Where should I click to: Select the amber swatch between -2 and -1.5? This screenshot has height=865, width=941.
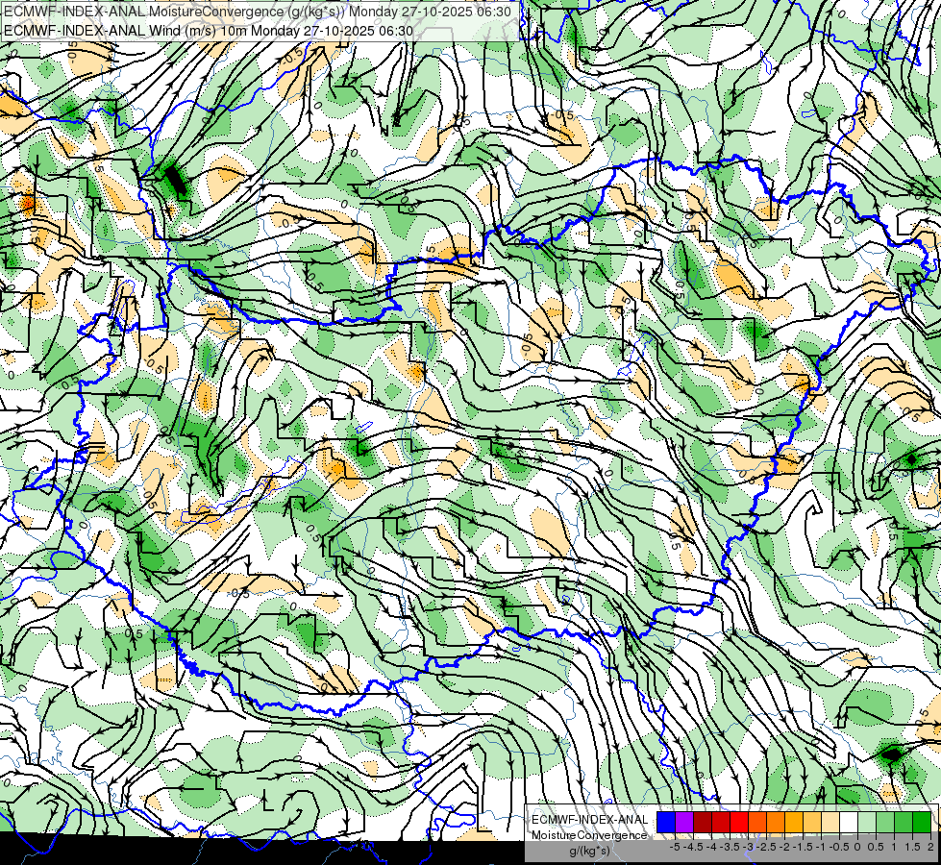pyautogui.click(x=794, y=822)
